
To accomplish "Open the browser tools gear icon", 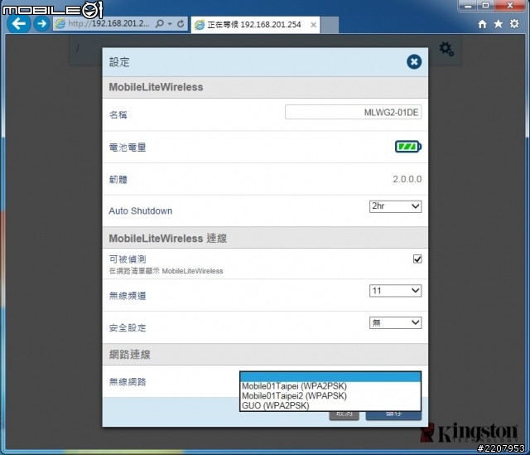I will (514, 24).
